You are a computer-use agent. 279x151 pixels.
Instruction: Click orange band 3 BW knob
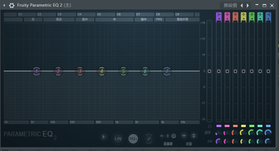(235, 142)
